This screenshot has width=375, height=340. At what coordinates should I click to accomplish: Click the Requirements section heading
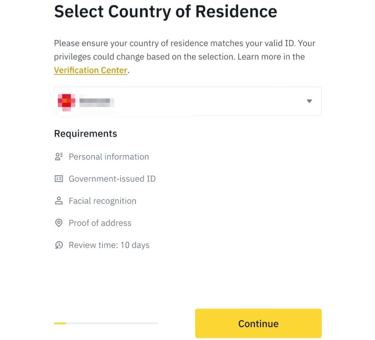(x=85, y=134)
